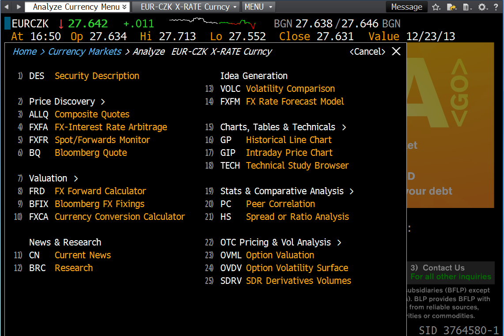Open SDRV SDR Derivatives Volumes
504x336 pixels.
point(278,281)
